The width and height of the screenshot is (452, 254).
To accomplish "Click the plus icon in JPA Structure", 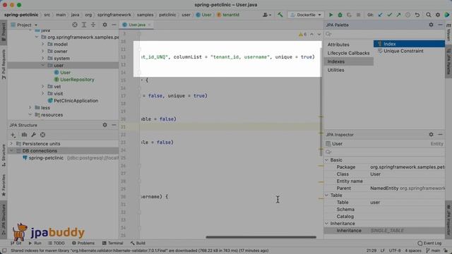I will 13,135.
